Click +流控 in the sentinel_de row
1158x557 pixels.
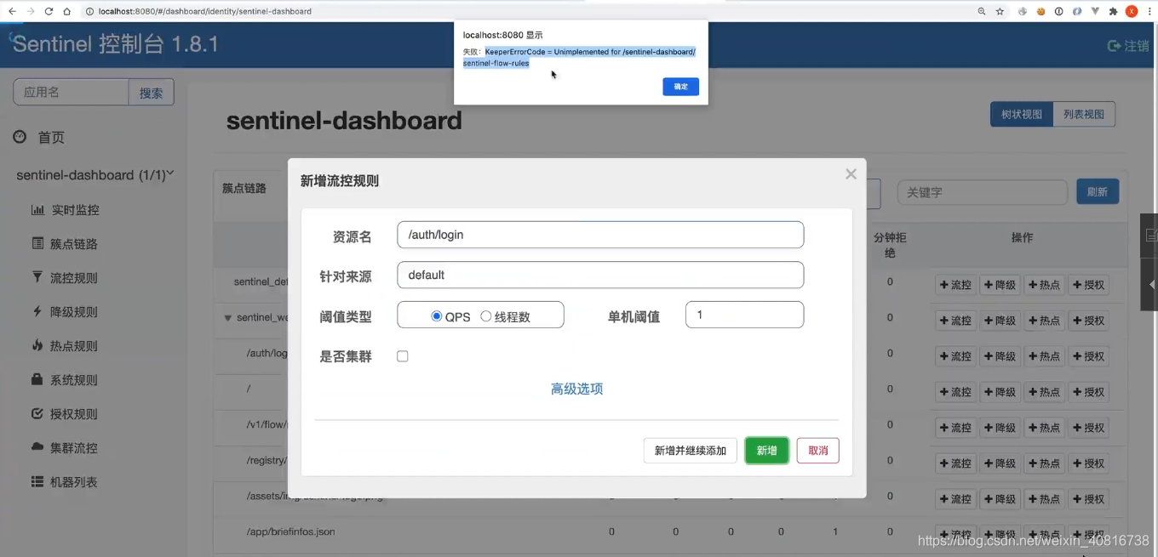(955, 285)
